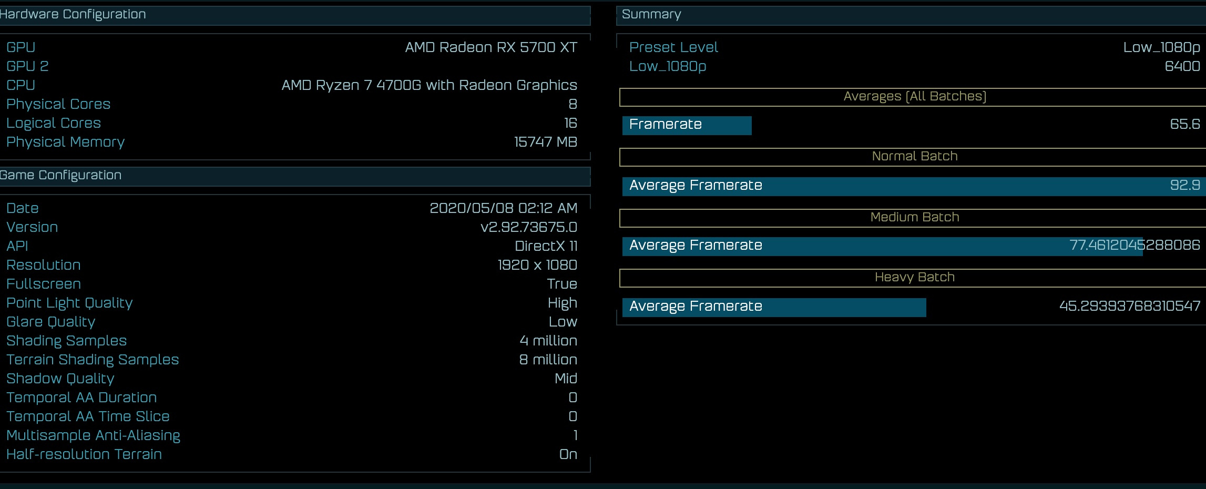Select the Heavy Batch value 45.29393768310547
Image resolution: width=1206 pixels, height=489 pixels.
(x=1130, y=306)
